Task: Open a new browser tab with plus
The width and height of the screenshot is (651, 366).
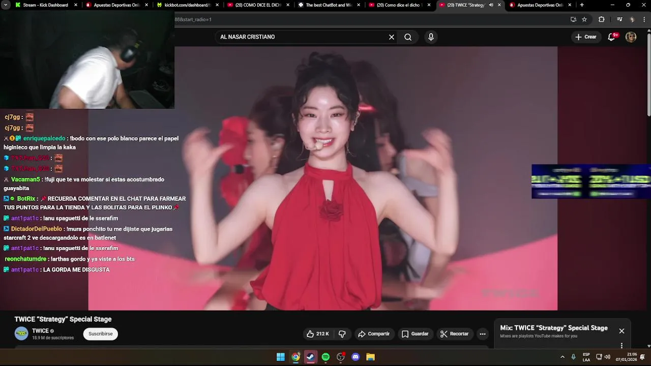Action: (x=582, y=5)
